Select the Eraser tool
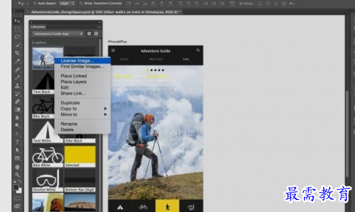355x212 pixels. tap(17, 102)
